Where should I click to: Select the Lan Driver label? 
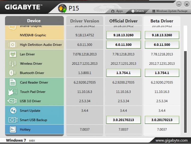(27, 54)
